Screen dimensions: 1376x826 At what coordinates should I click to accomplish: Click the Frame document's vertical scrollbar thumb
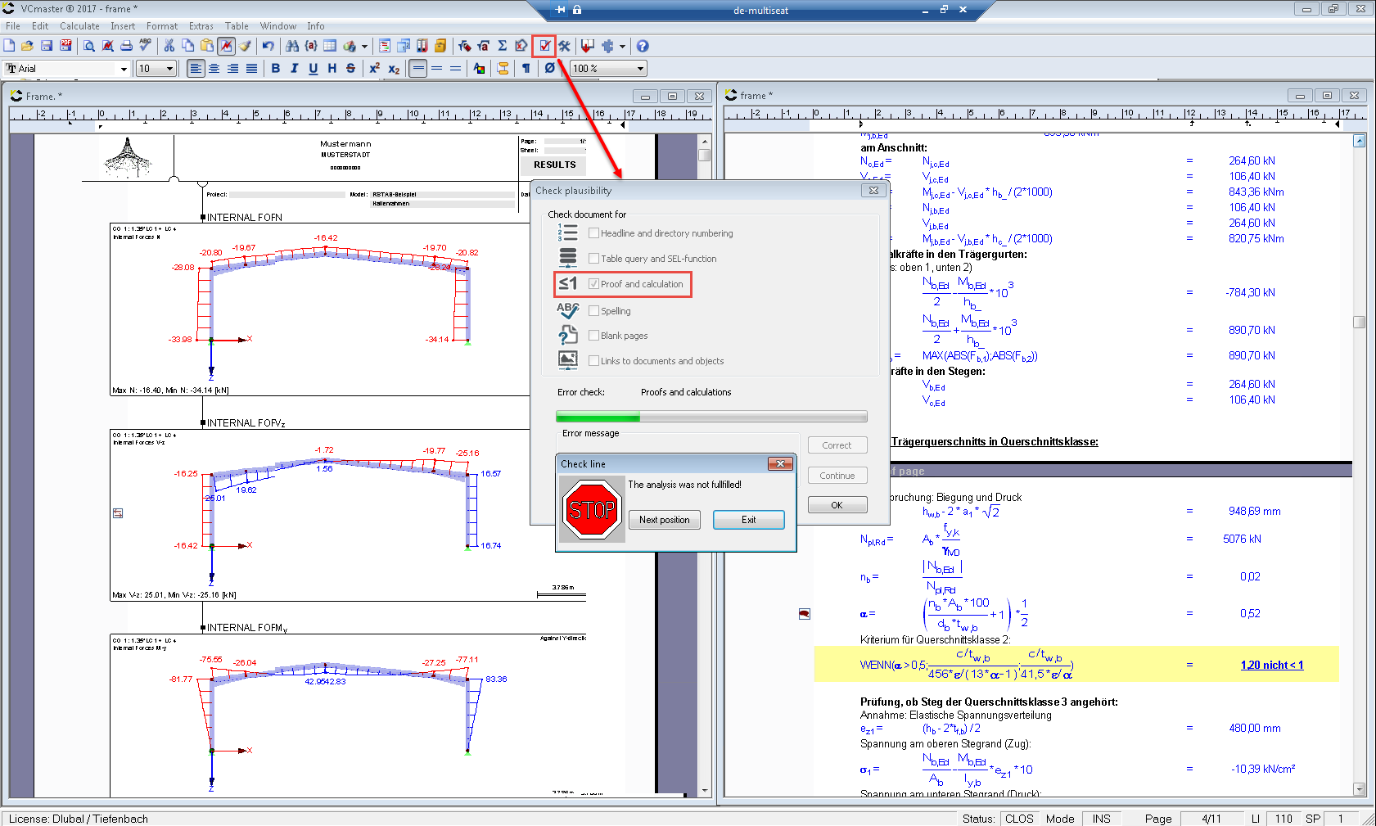[x=704, y=155]
